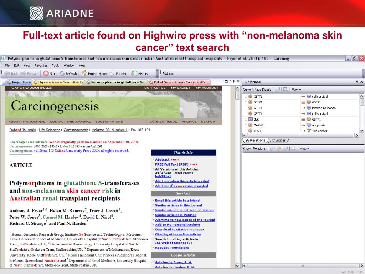
Task: Open the History toolbar button
Action: tap(140, 73)
